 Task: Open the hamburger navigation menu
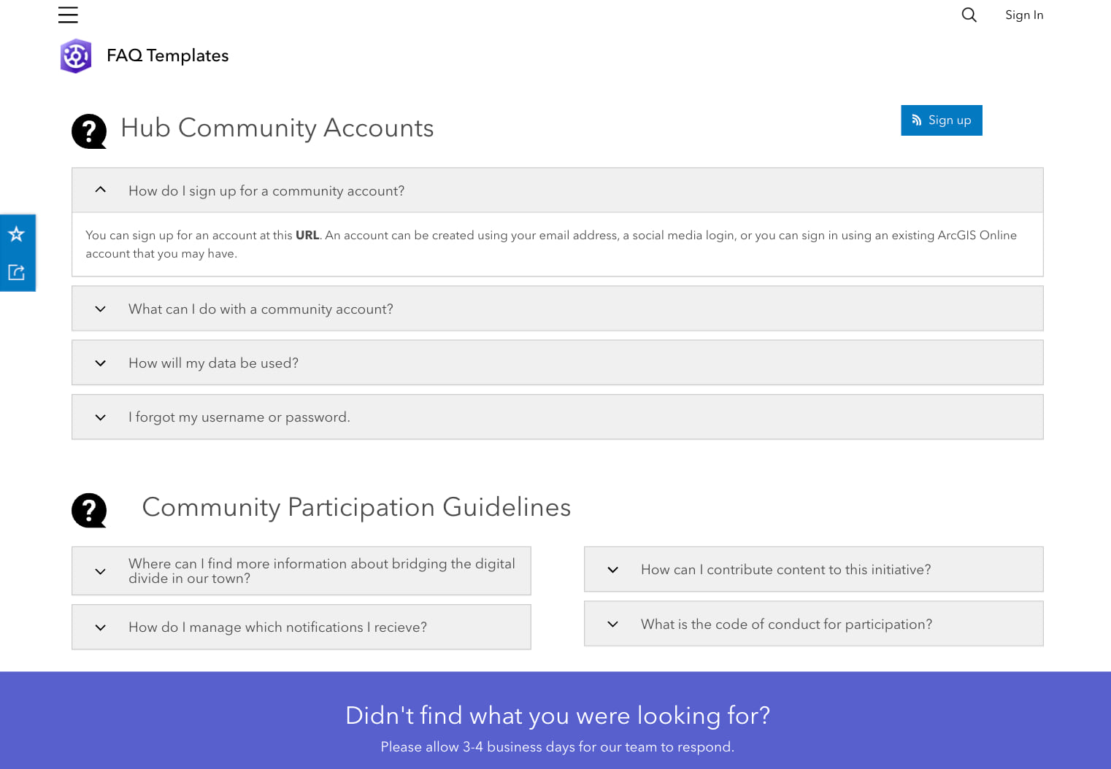coord(68,15)
